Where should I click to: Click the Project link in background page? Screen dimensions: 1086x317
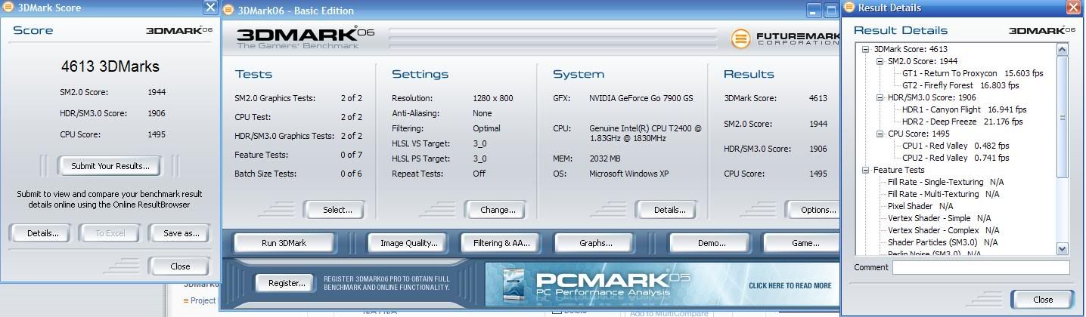tap(202, 300)
